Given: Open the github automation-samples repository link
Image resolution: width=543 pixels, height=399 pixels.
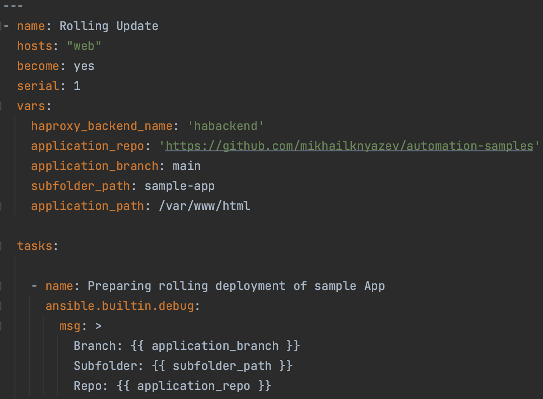Looking at the screenshot, I should (x=349, y=146).
